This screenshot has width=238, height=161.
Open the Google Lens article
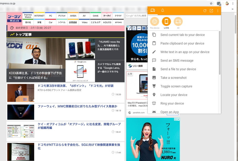point(109,68)
